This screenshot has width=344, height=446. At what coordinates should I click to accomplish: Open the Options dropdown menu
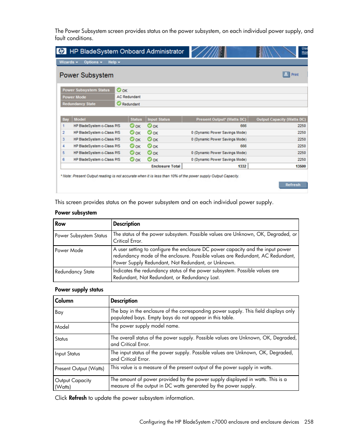(93, 62)
